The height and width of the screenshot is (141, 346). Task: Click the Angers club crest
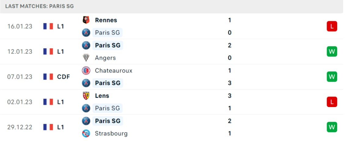tap(86, 58)
